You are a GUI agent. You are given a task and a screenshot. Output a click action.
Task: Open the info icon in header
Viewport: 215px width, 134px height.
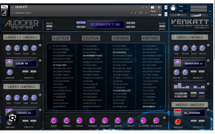coord(159,7)
